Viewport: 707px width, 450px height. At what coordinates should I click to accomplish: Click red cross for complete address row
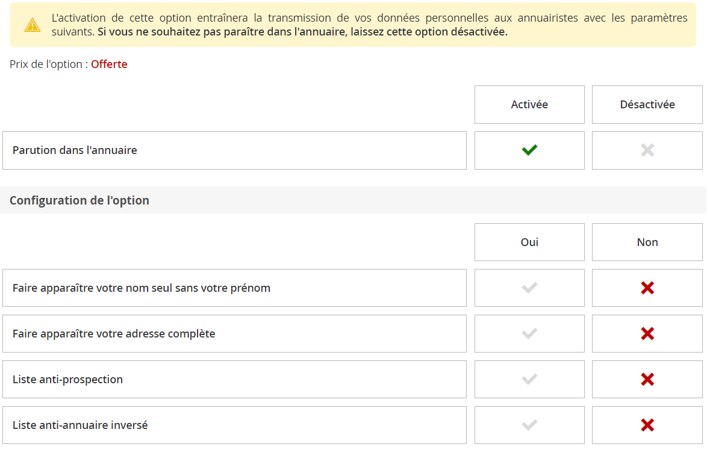point(647,334)
